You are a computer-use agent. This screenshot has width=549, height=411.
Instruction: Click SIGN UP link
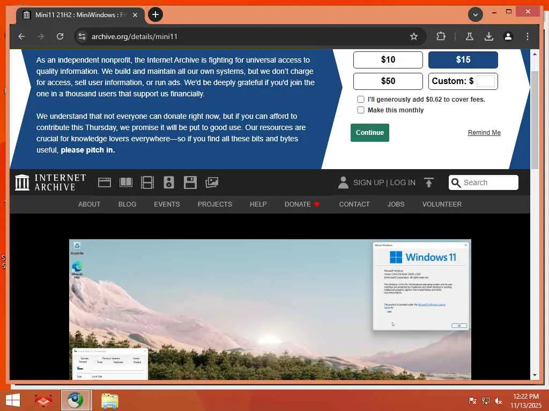368,183
